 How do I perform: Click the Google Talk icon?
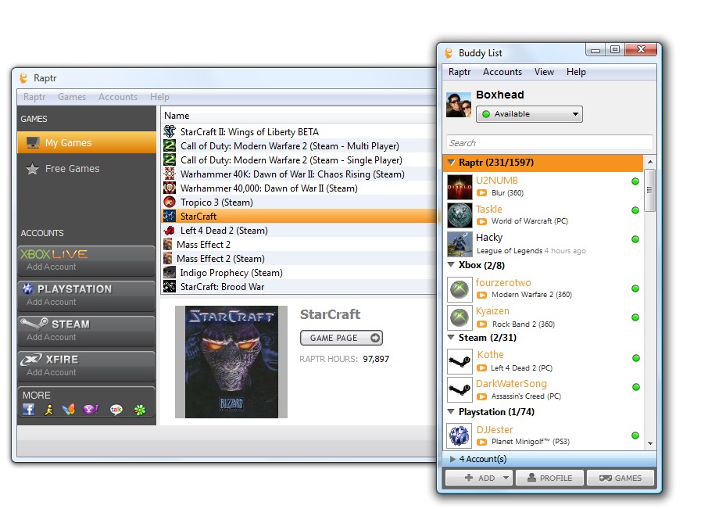click(x=116, y=410)
